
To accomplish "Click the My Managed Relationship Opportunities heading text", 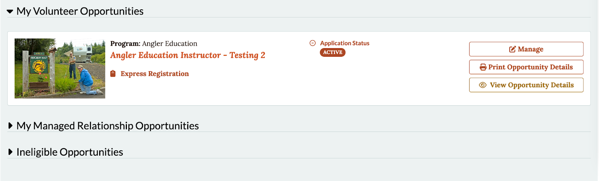I will coord(107,126).
